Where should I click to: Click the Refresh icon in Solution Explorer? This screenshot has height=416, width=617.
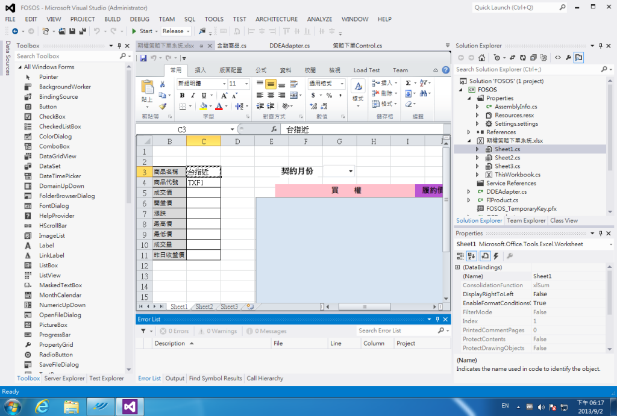[522, 58]
